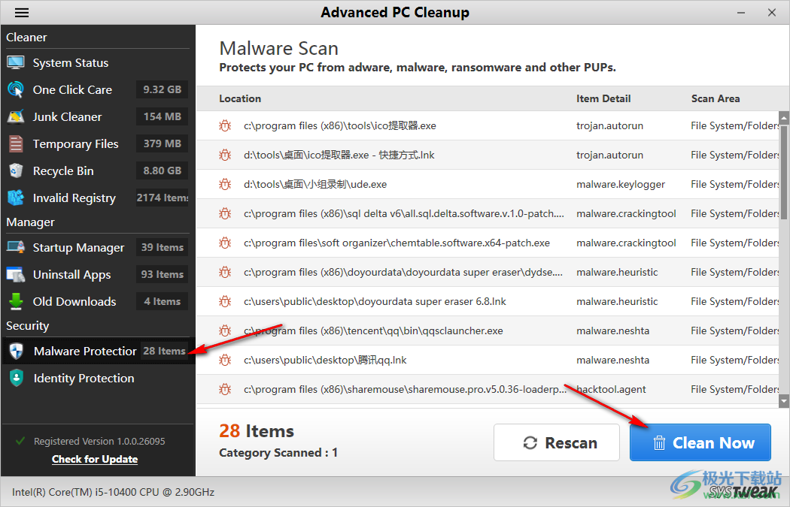Open System Status in the sidebar
Image resolution: width=790 pixels, height=507 pixels.
71,63
